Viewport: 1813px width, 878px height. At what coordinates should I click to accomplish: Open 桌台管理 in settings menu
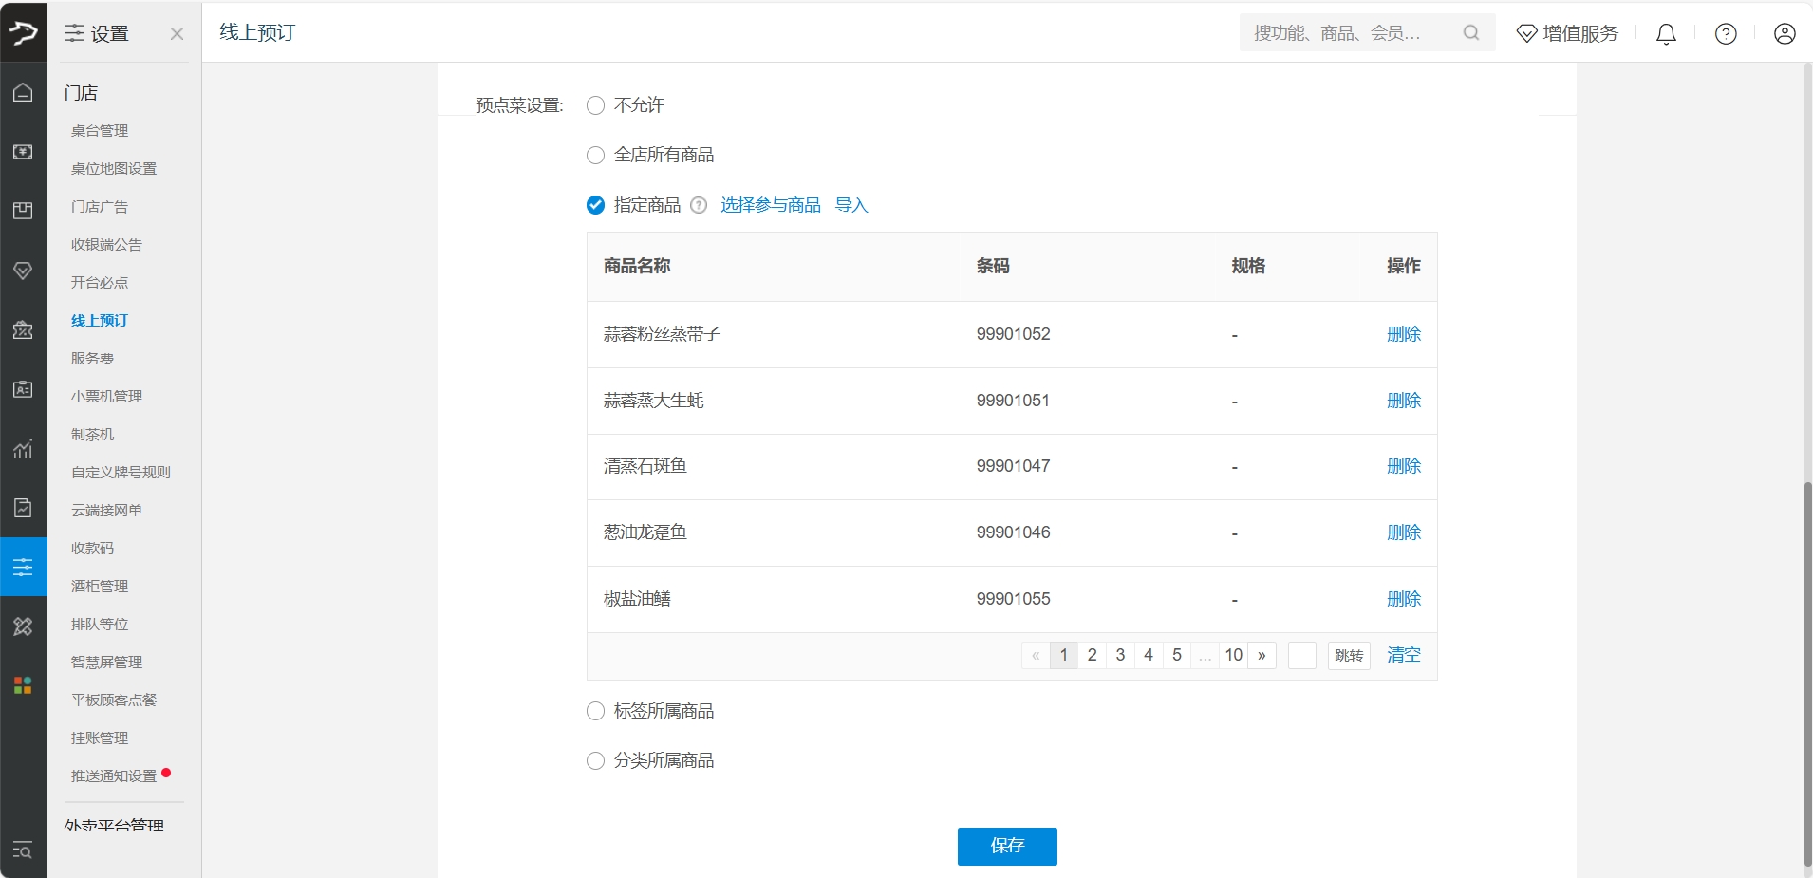(x=100, y=131)
